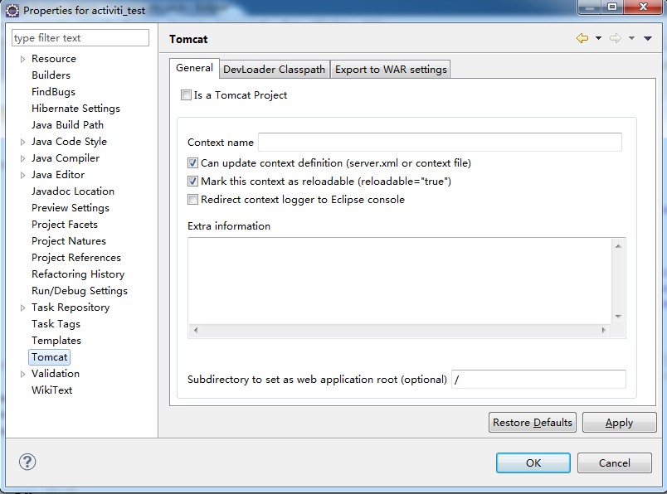Click the Extra information scroll left arrow
This screenshot has width=667, height=494.
[196, 331]
